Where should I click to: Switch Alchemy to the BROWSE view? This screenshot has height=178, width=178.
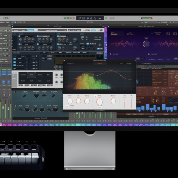coord(16,30)
